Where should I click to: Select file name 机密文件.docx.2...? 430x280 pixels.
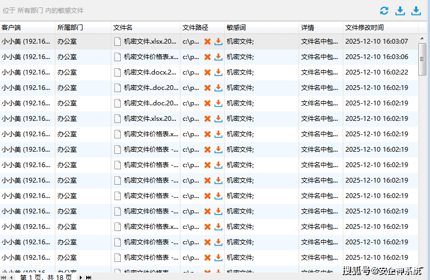point(150,72)
